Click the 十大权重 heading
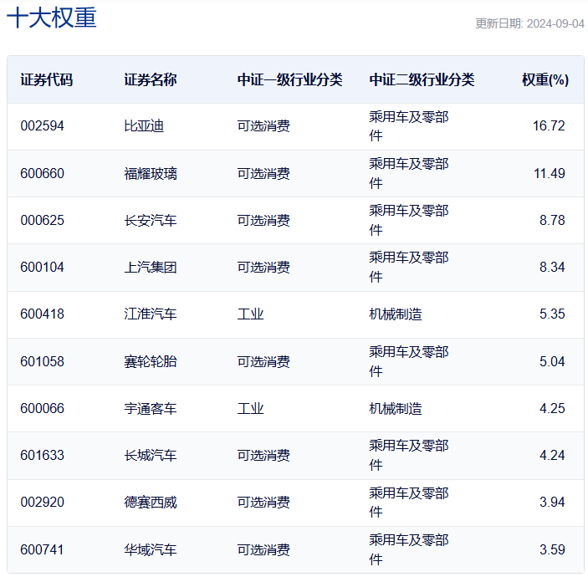 [x=52, y=18]
